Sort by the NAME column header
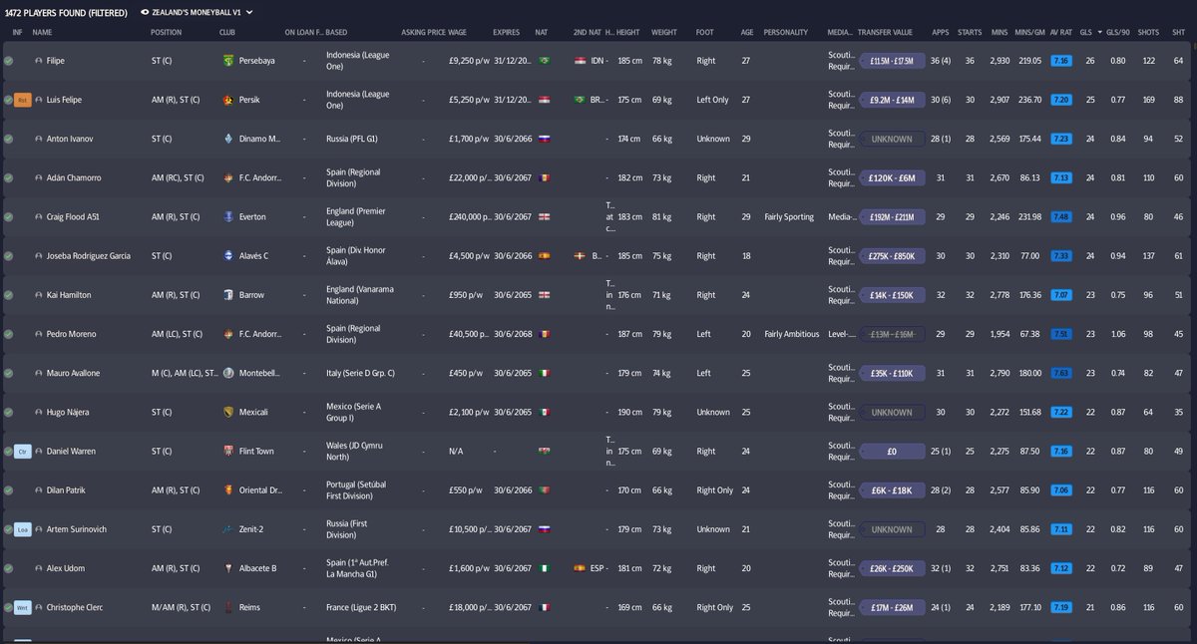 coord(42,32)
